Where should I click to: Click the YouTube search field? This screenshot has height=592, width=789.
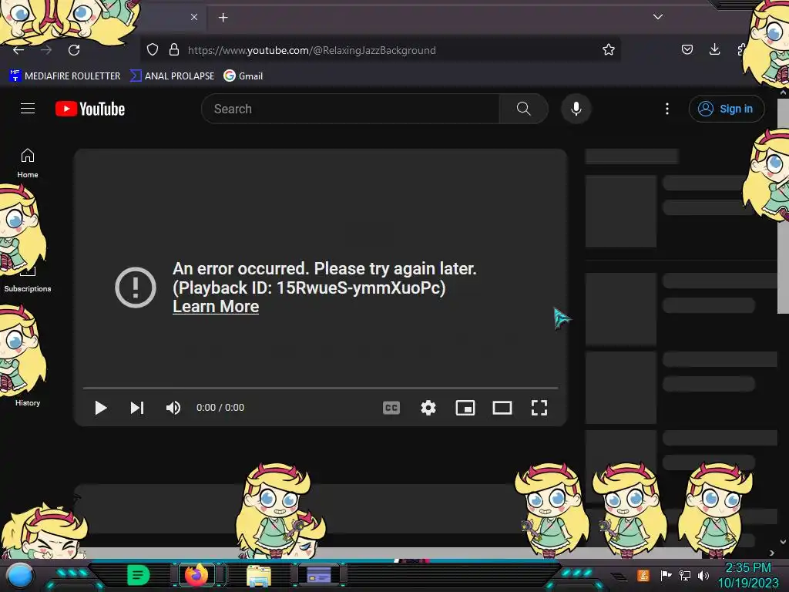pyautogui.click(x=351, y=109)
